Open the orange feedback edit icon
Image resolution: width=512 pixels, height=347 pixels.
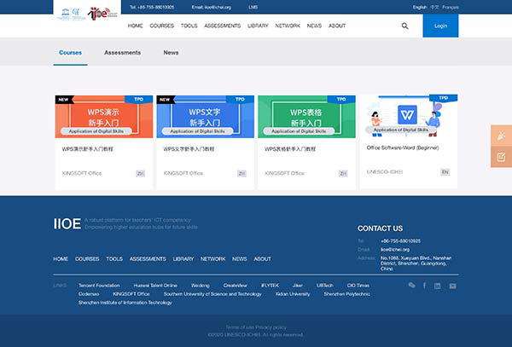pos(501,157)
